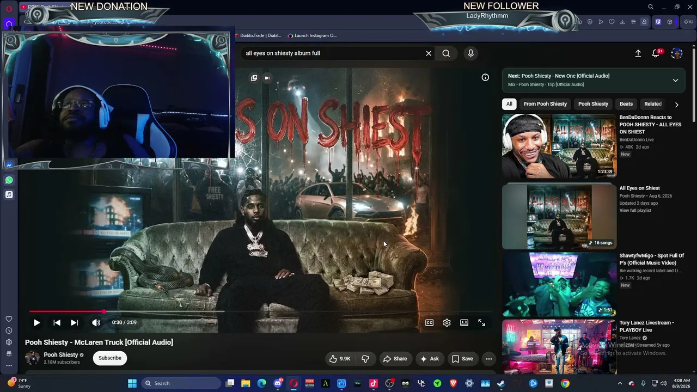The width and height of the screenshot is (697, 392).
Task: Enter fullscreen on the video player
Action: (x=481, y=323)
